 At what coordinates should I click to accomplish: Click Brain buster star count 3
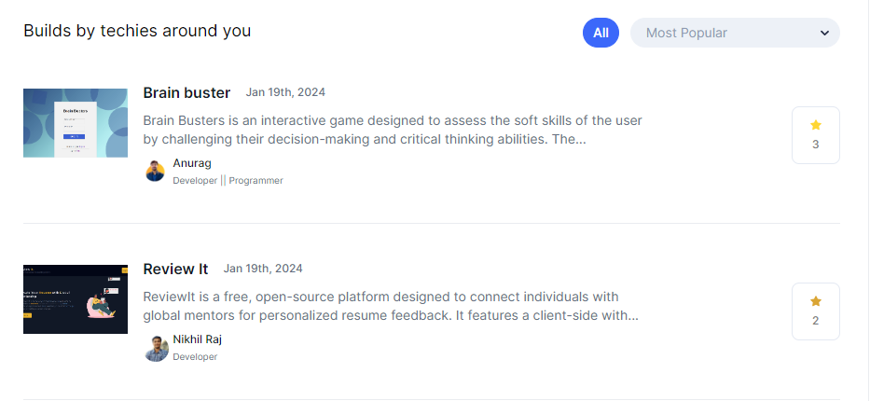(816, 145)
